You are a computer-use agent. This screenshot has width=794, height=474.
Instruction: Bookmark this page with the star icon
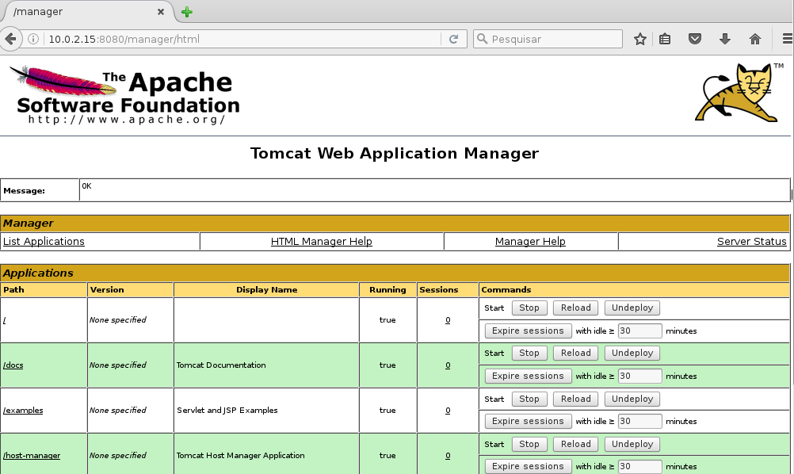pos(640,39)
